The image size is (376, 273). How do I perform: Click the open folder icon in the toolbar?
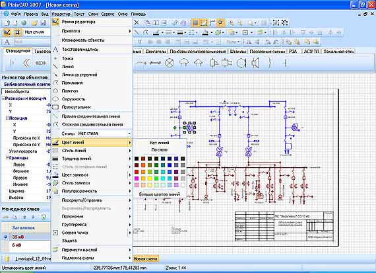(x=35, y=23)
